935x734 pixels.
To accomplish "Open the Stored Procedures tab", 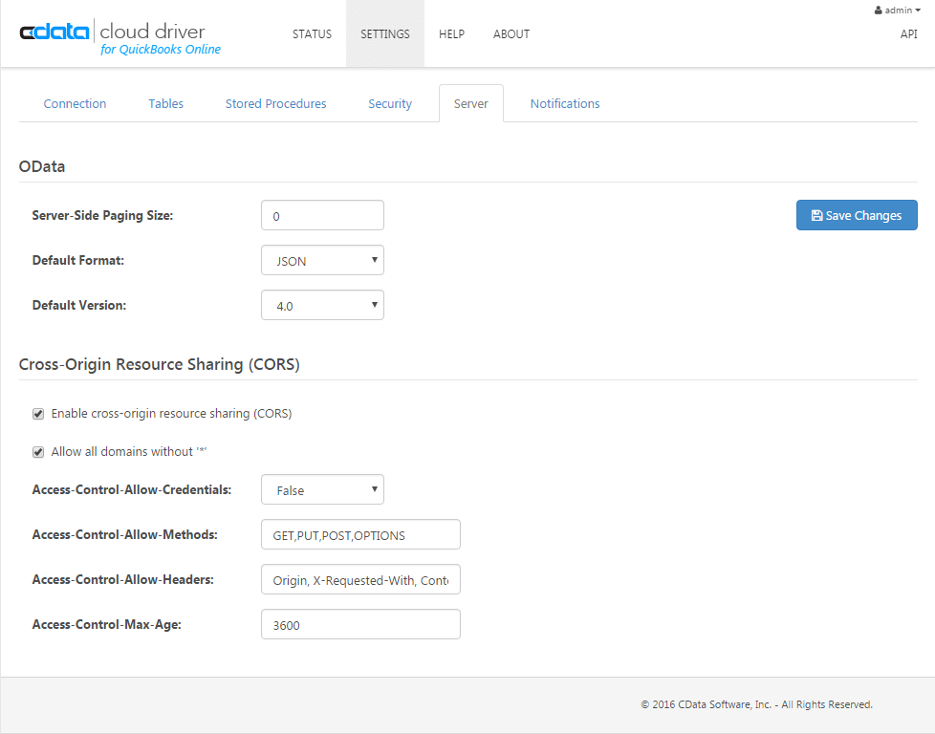I will point(275,103).
